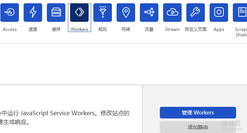Click the 自定义页面 tab label
Screen dimensions: 247x133
pyautogui.click(x=195, y=29)
